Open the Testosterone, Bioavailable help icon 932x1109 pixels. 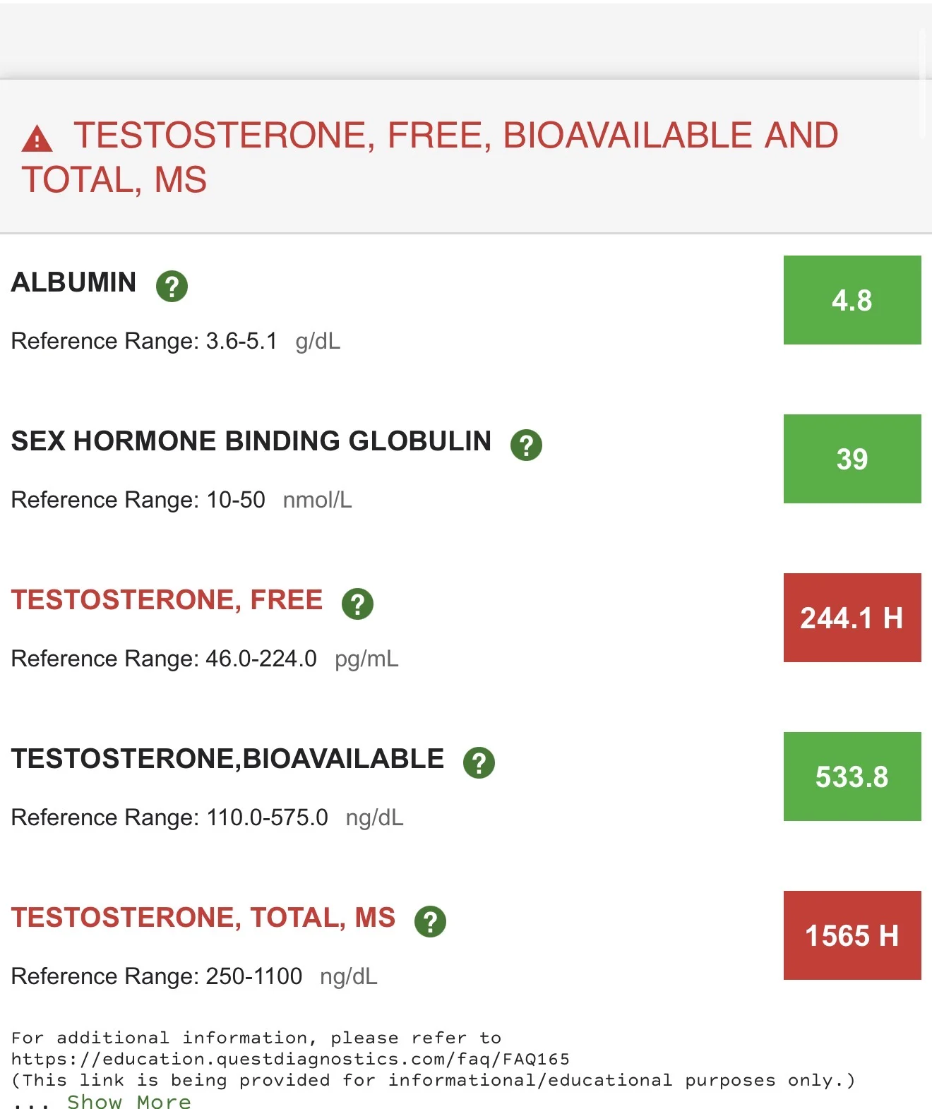pyautogui.click(x=479, y=762)
